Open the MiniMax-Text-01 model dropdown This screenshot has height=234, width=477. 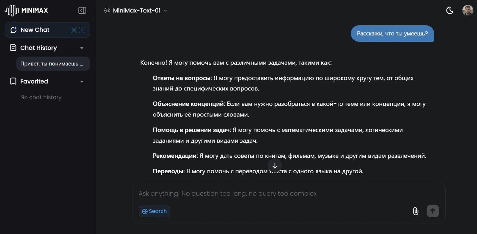click(x=165, y=10)
